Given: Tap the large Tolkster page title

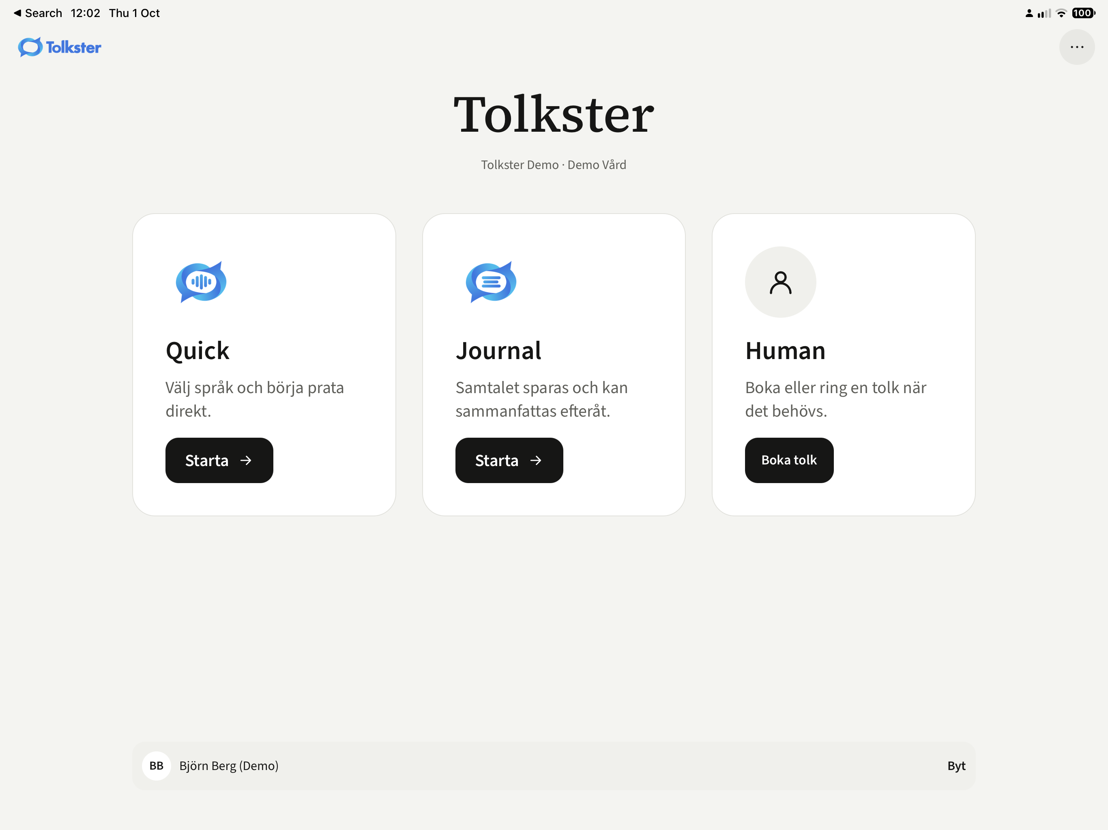Looking at the screenshot, I should pos(554,115).
